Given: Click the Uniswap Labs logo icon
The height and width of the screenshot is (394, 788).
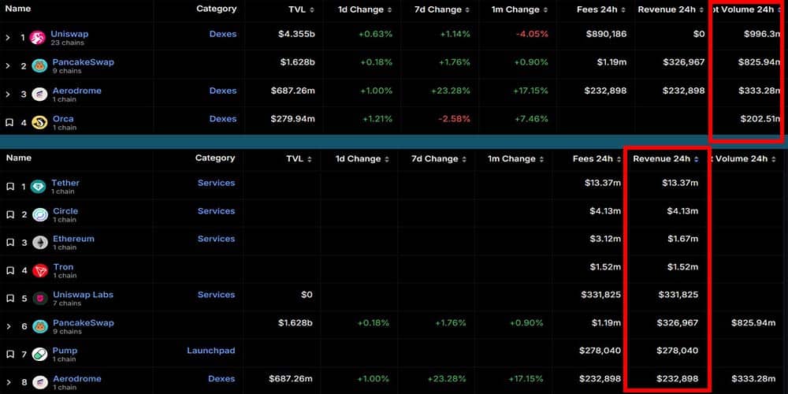Looking at the screenshot, I should point(39,299).
